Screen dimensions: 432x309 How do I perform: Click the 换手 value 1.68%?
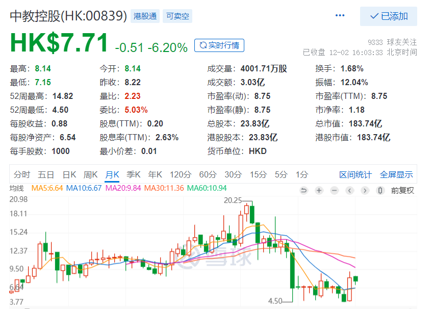point(352,68)
